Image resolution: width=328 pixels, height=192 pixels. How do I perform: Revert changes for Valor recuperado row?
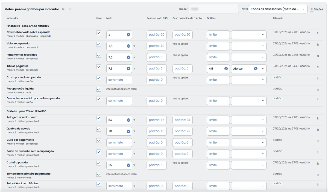coord(318,45)
